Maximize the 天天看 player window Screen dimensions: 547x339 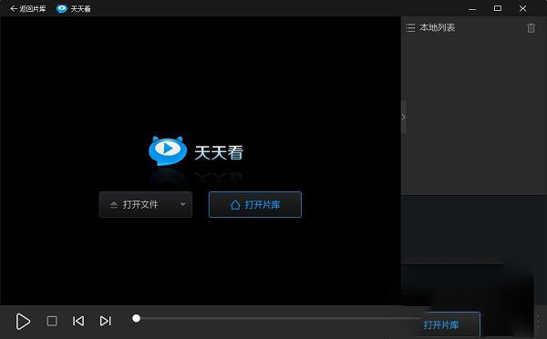(x=498, y=8)
